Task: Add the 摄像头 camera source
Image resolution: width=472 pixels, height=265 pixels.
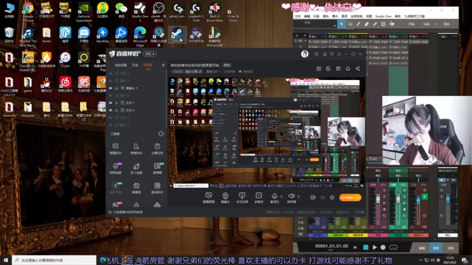Action: click(x=225, y=198)
